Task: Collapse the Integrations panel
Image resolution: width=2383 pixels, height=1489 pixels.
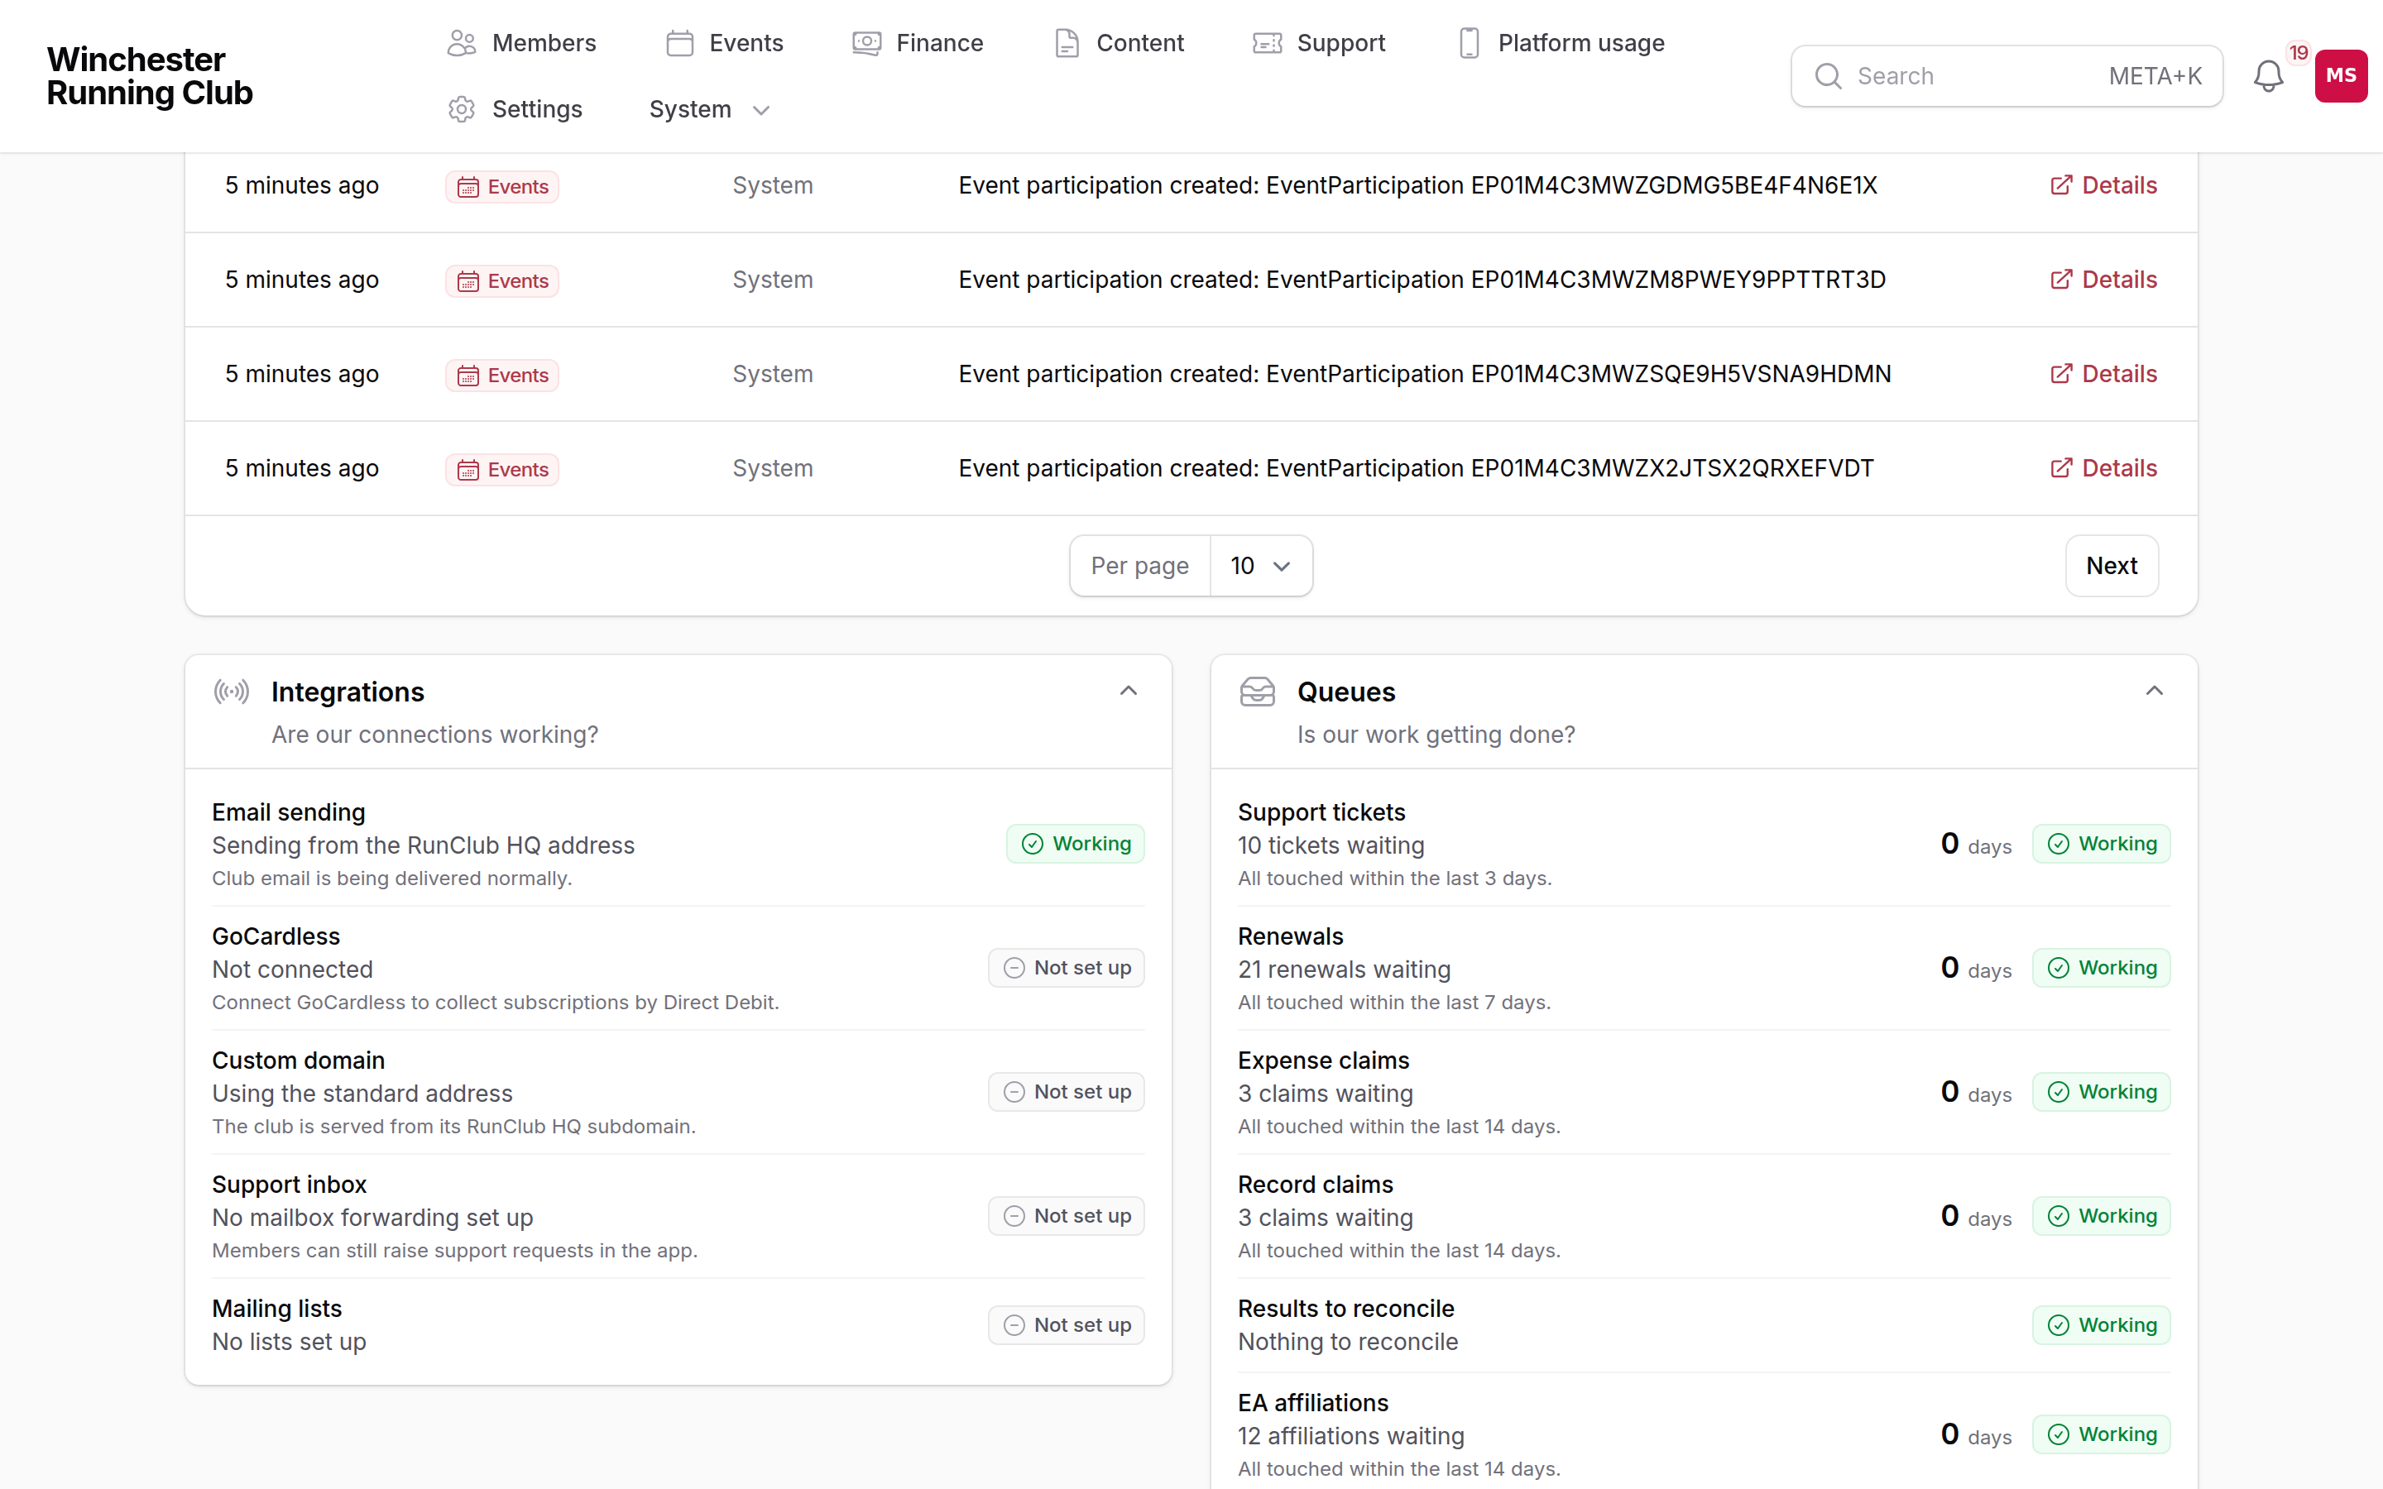Action: 1129,692
